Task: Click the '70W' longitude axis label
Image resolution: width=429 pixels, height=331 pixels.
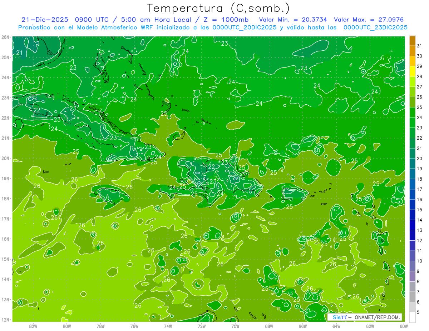Action: [x=235, y=326]
